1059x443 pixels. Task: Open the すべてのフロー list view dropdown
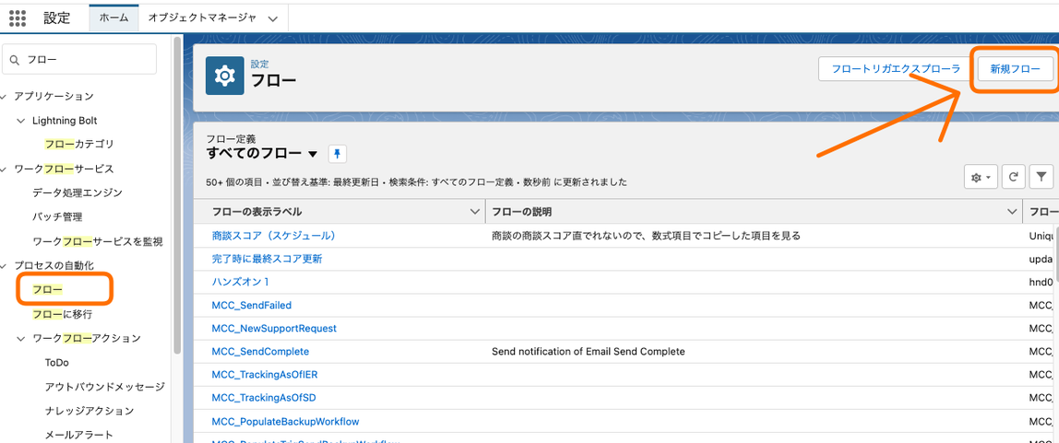pyautogui.click(x=313, y=154)
